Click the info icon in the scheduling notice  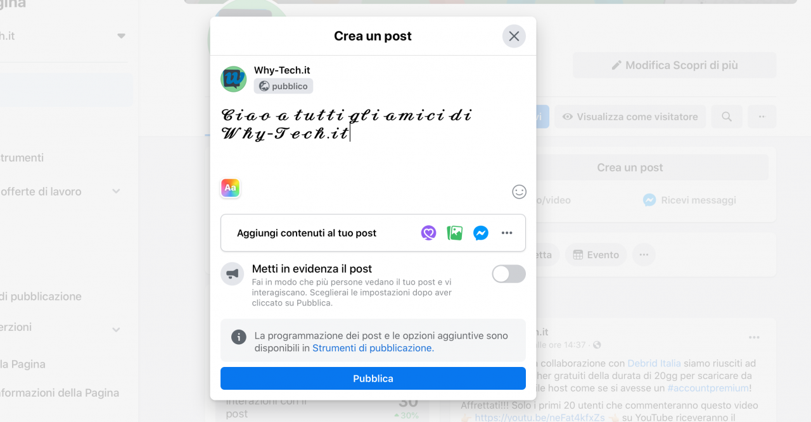point(239,337)
